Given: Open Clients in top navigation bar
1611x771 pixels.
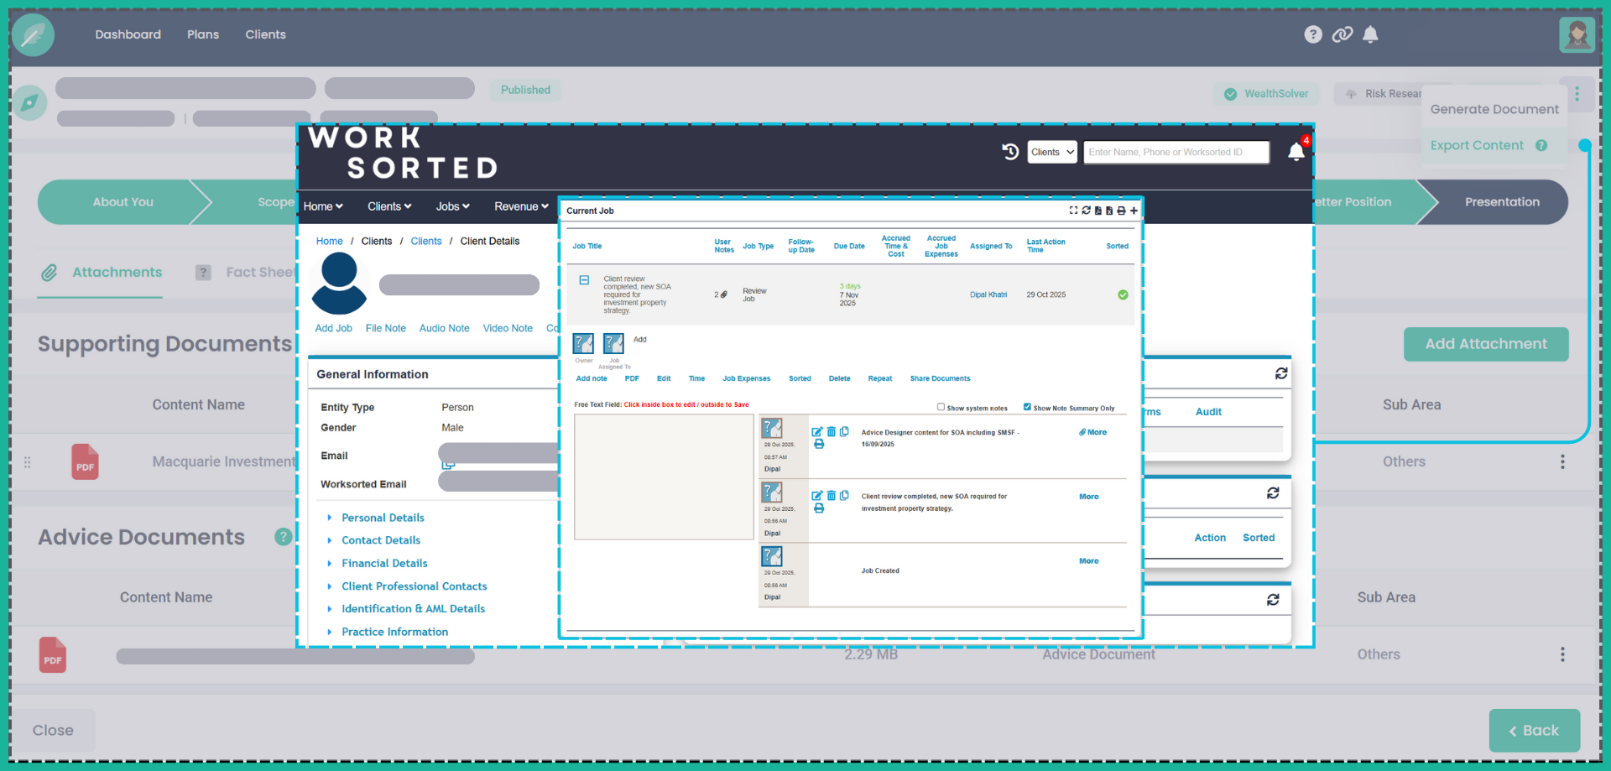Looking at the screenshot, I should tap(266, 34).
